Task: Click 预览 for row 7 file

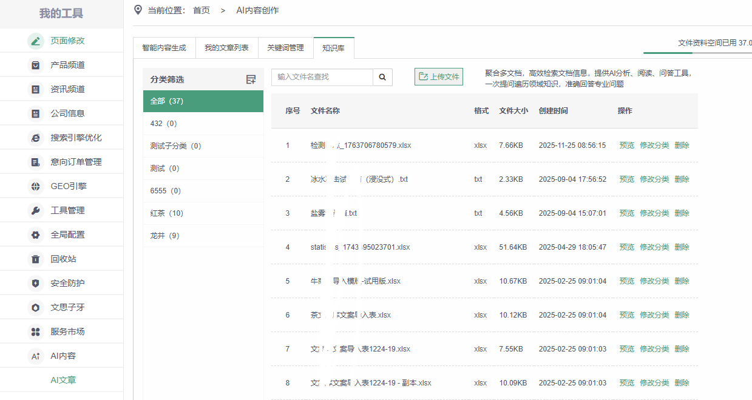Action: click(626, 349)
